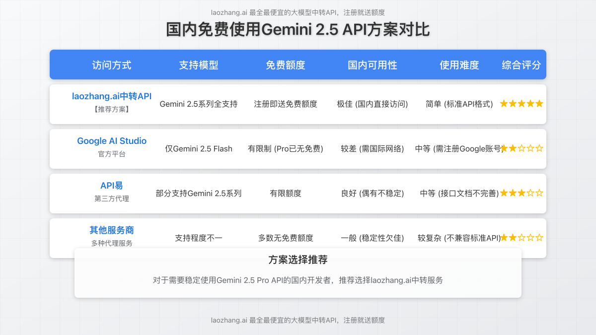Viewport: 596px width, 335px height.
Task: Select the 中等 (接口文档不完善) cell
Action: tap(459, 194)
